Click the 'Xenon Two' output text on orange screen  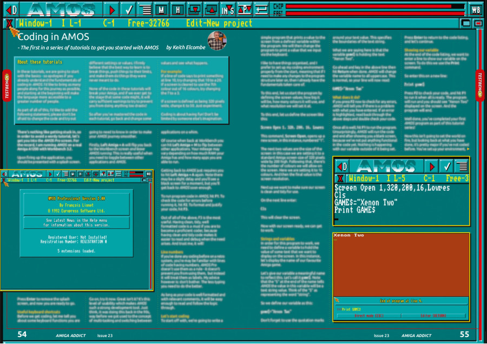pos(348,235)
